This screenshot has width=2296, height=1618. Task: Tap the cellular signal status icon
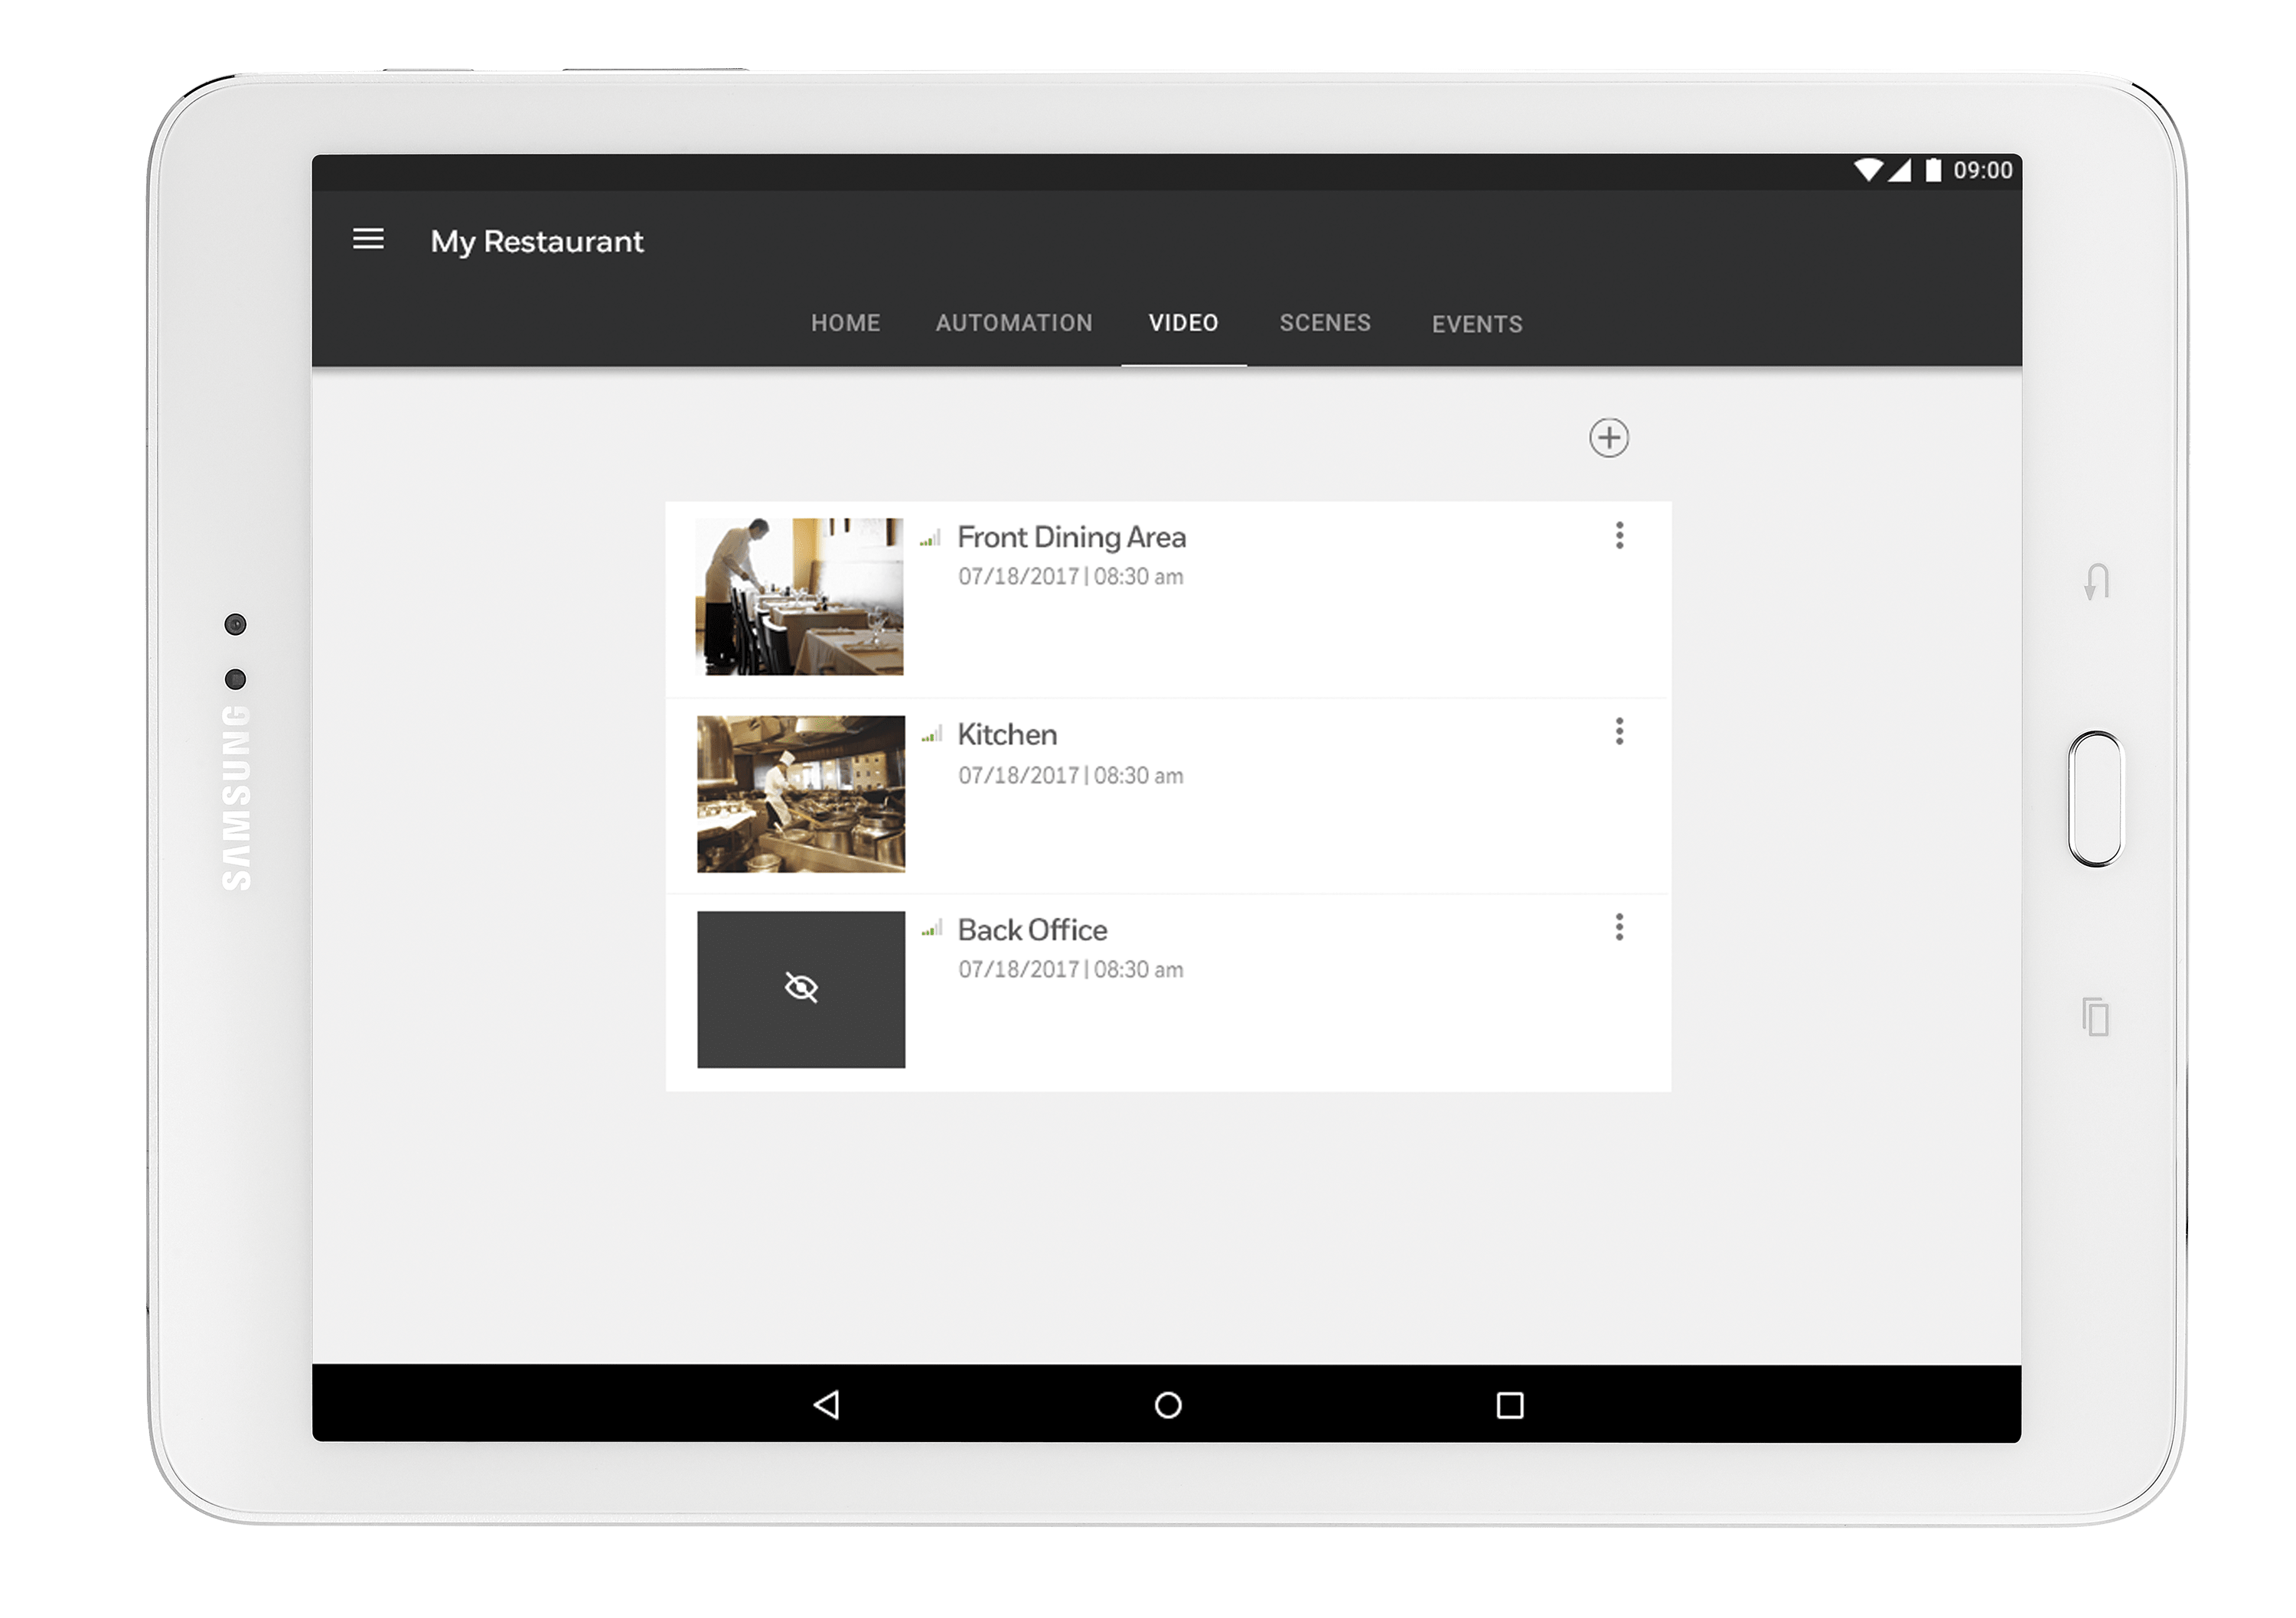pos(1899,170)
